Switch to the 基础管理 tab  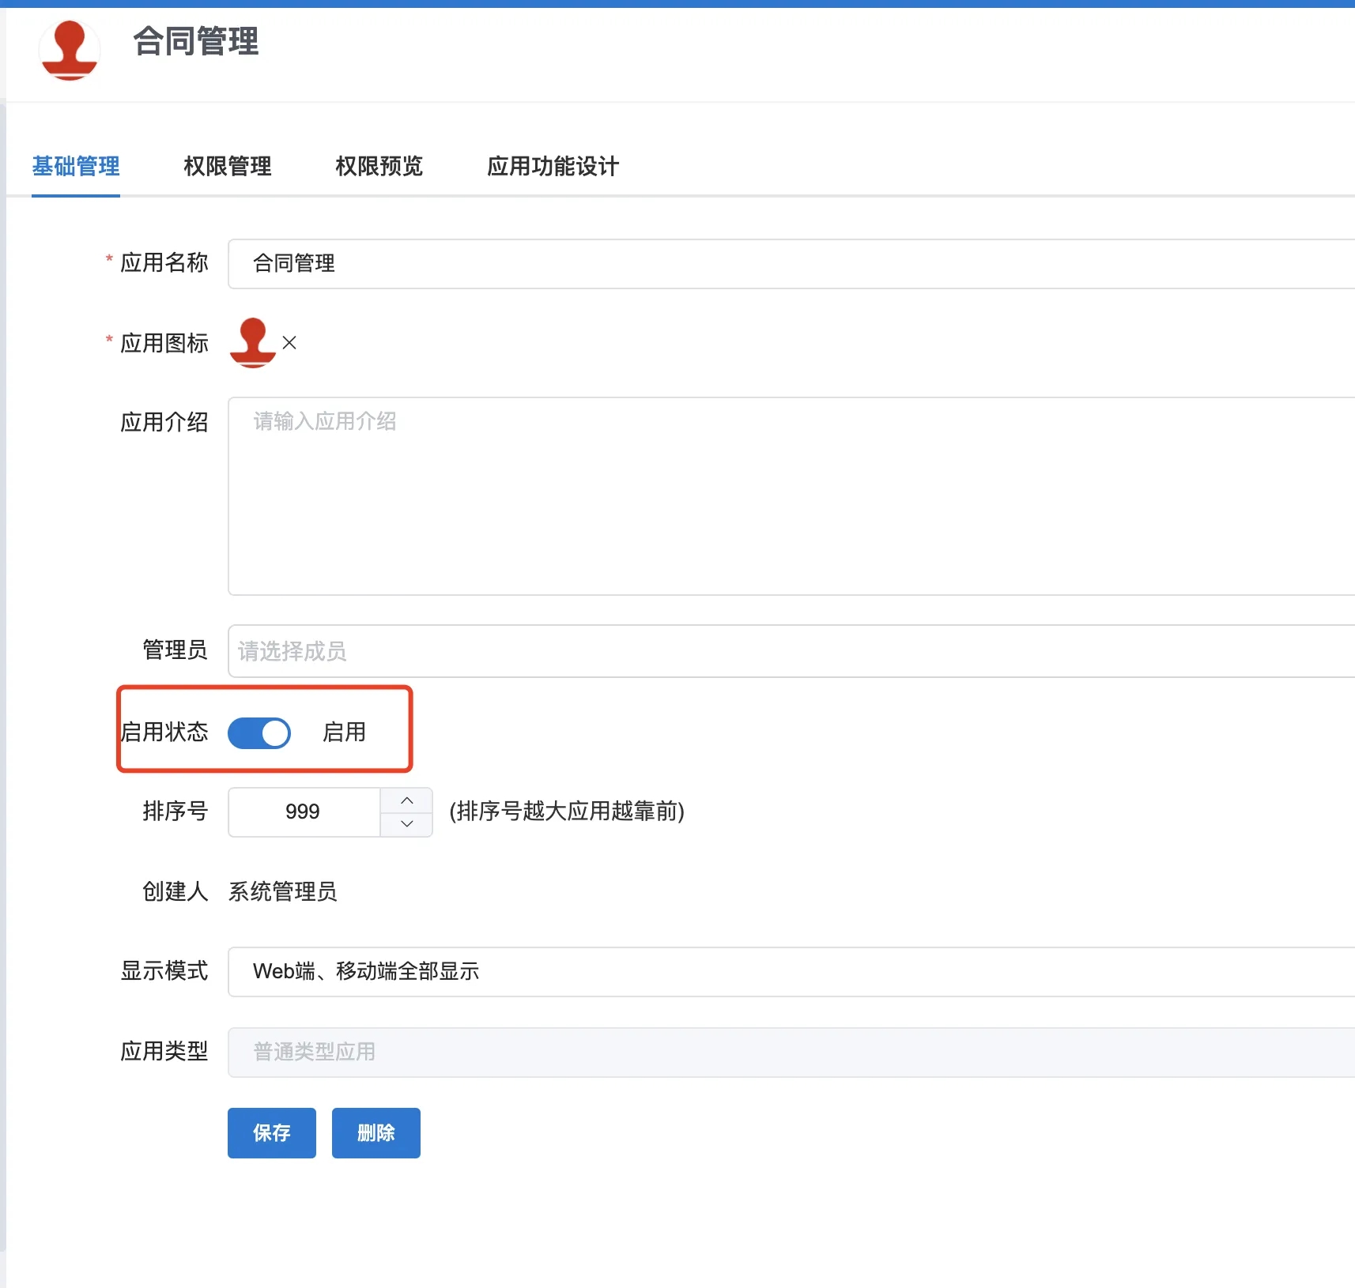[76, 166]
